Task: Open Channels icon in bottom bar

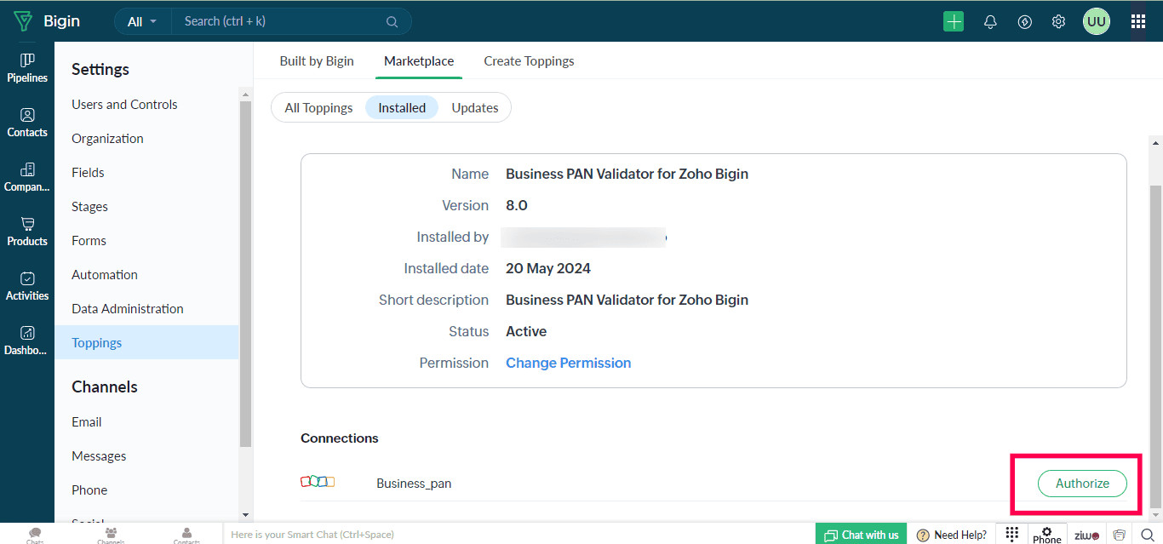Action: coord(111,535)
